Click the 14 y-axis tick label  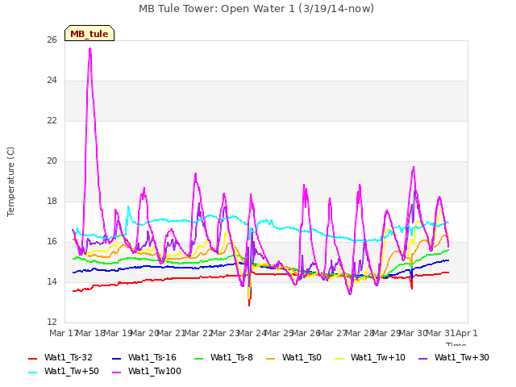(52, 281)
